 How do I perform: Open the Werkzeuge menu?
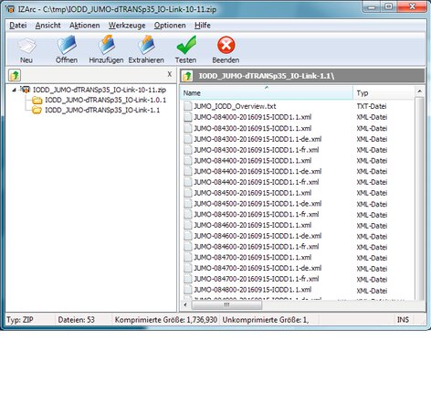tap(127, 26)
